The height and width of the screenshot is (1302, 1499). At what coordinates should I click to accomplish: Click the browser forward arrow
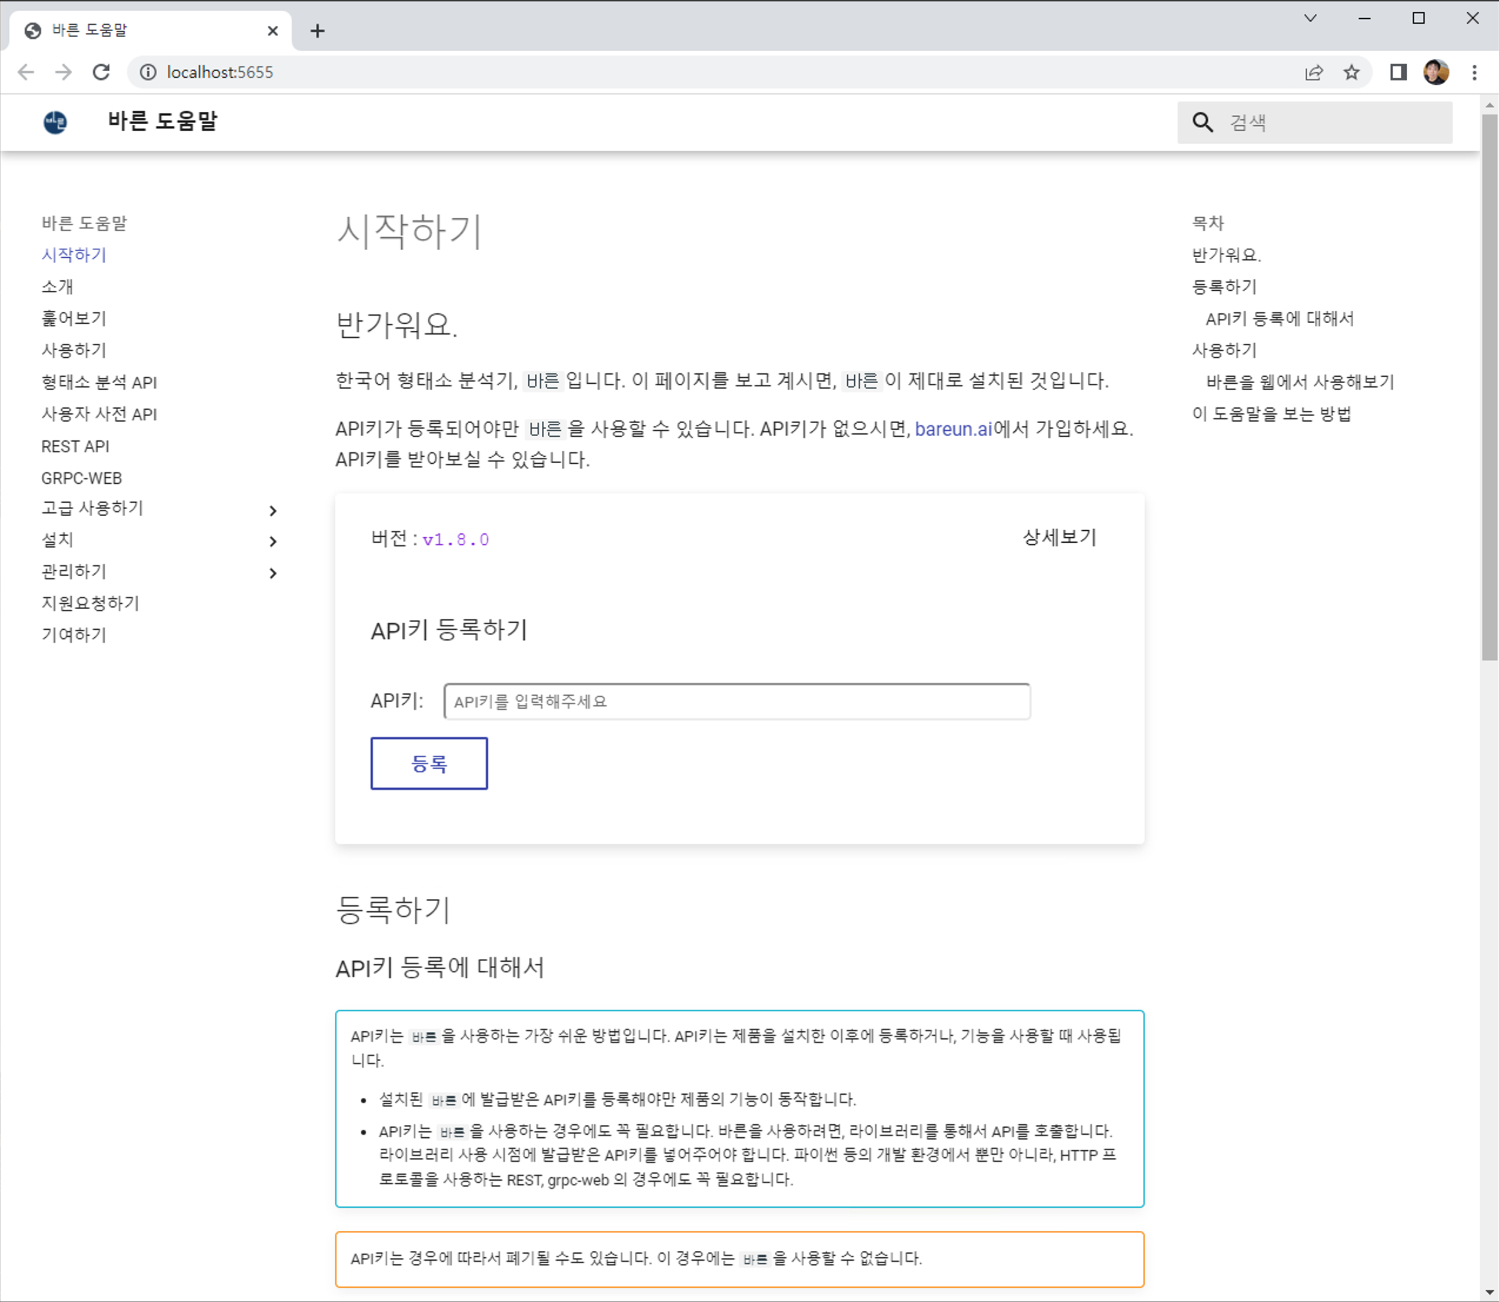63,72
